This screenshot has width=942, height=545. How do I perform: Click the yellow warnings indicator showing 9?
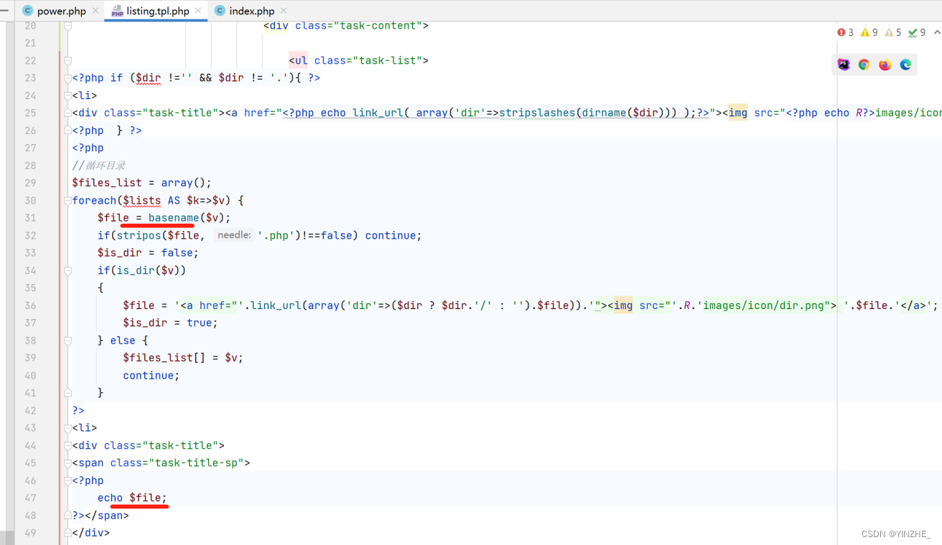(x=869, y=32)
